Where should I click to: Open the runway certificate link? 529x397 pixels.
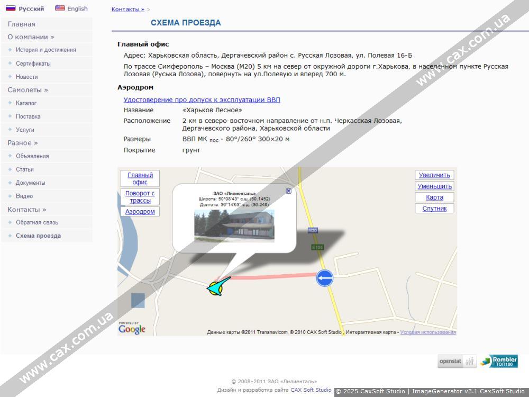tap(202, 100)
